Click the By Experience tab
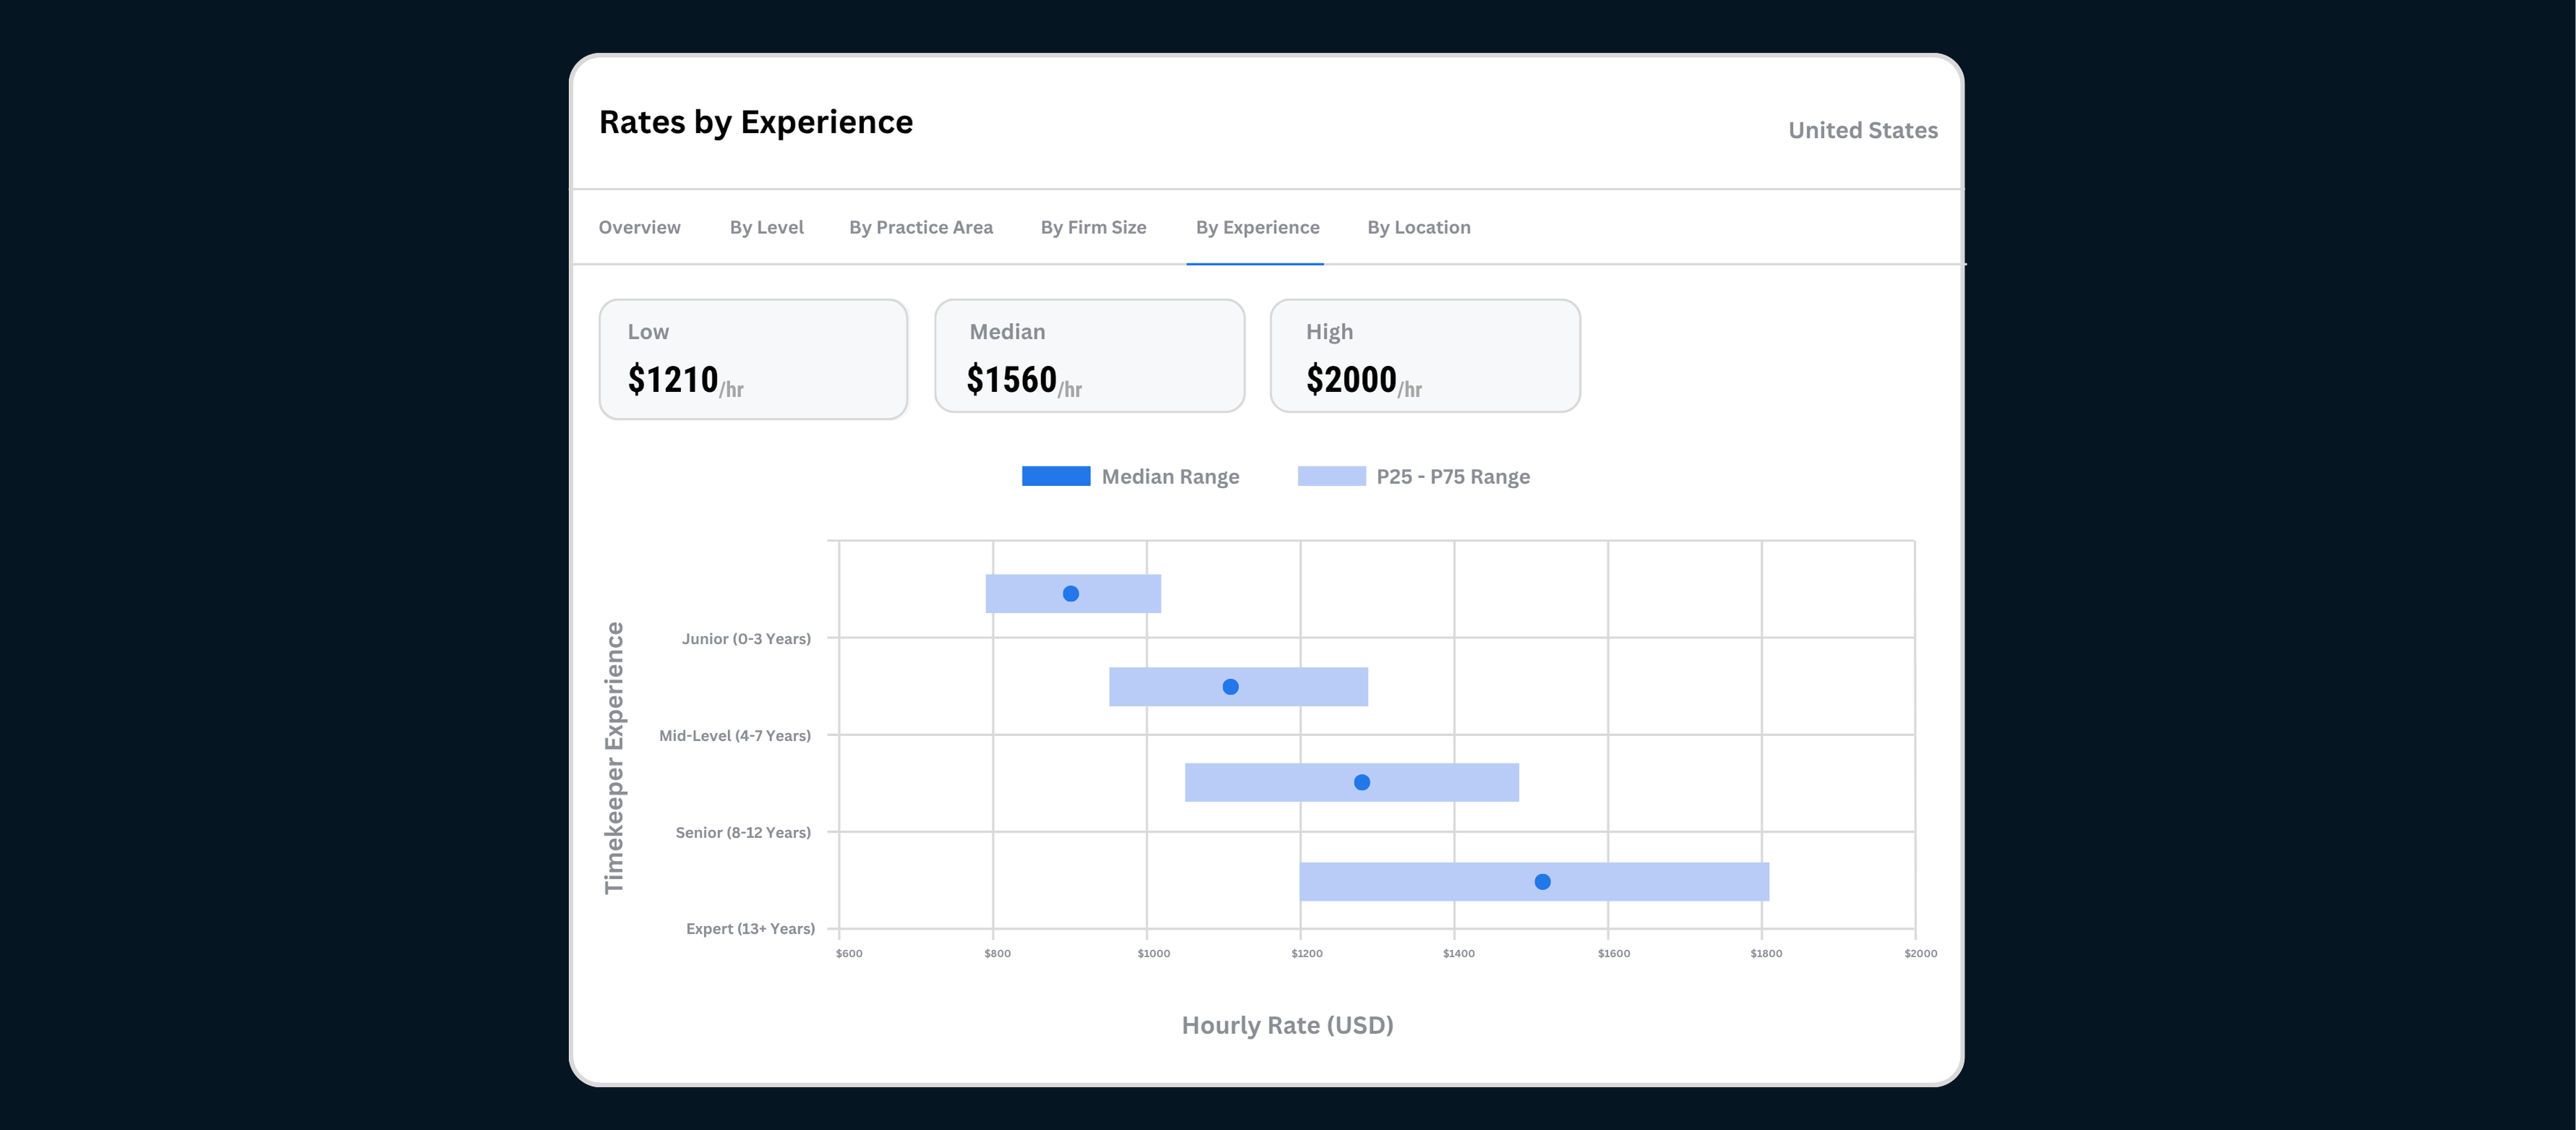This screenshot has width=2576, height=1130. pyautogui.click(x=1257, y=227)
